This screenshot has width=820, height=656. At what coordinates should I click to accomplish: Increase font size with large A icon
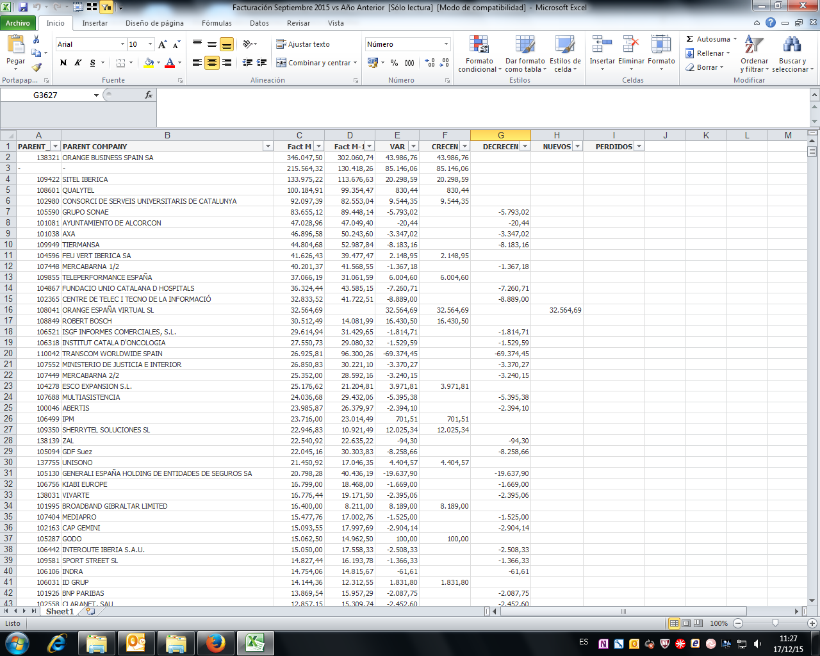163,44
